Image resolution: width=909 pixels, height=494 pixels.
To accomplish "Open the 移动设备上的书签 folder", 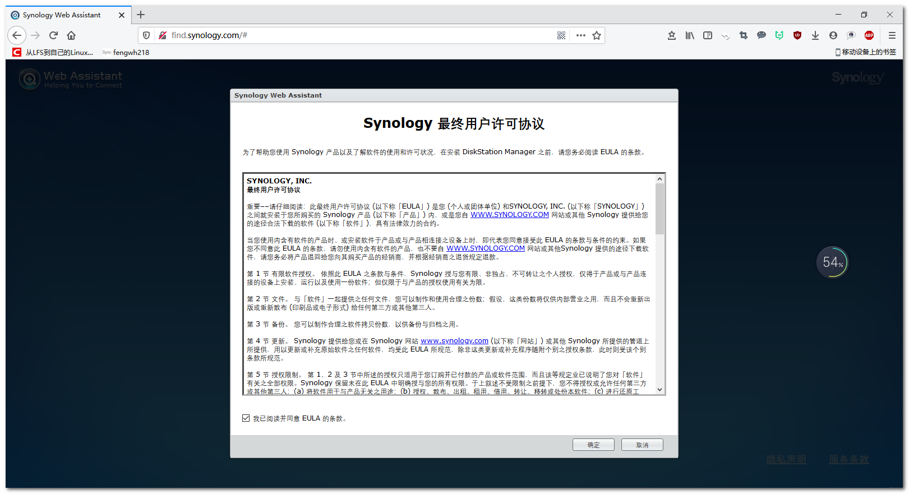I will pos(865,52).
